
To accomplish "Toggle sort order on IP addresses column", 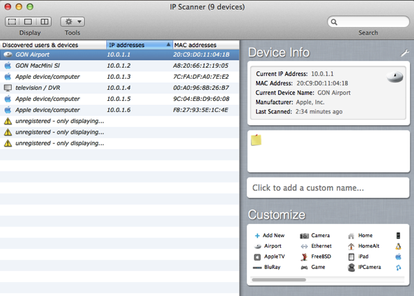I will click(x=139, y=45).
